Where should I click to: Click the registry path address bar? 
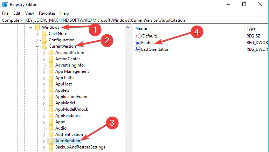pyautogui.click(x=134, y=20)
